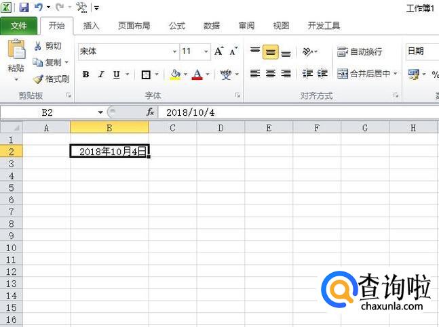Set bottom vertical alignment
Screen dimensions: 439x327
286,53
